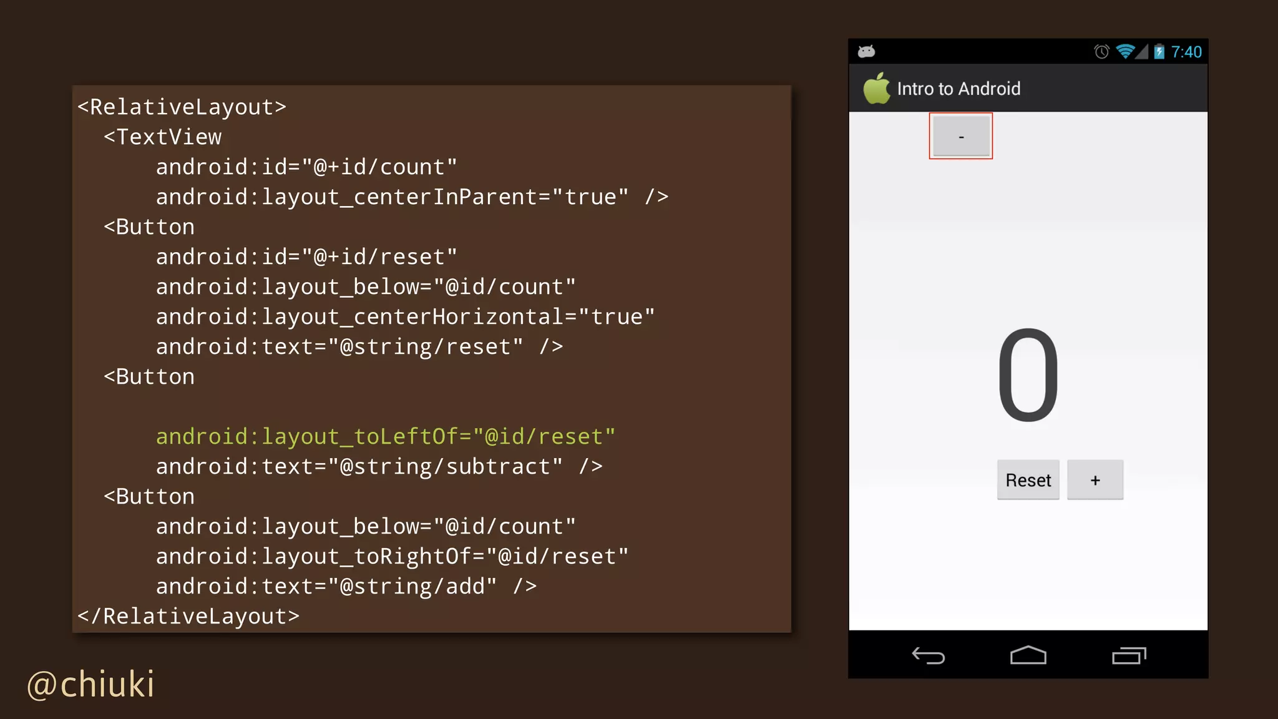Tap the Android home navigation icon

(x=1028, y=655)
